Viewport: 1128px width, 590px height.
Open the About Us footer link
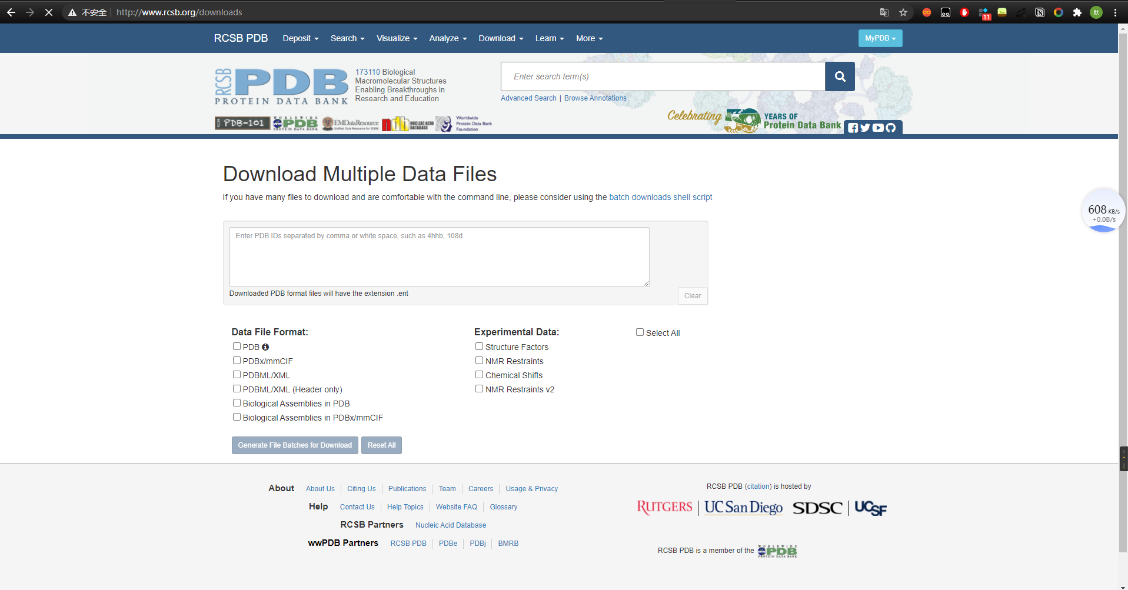tap(320, 489)
